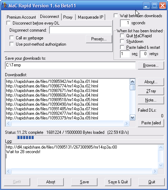Click the Quit button
Screen dimensions: 168x190
click(x=152, y=182)
